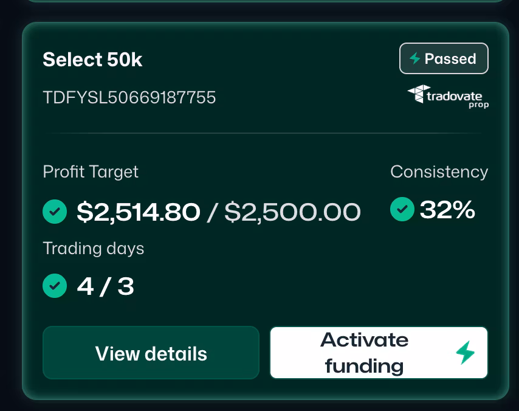Click the Profit Target green checkmark icon

coord(55,212)
